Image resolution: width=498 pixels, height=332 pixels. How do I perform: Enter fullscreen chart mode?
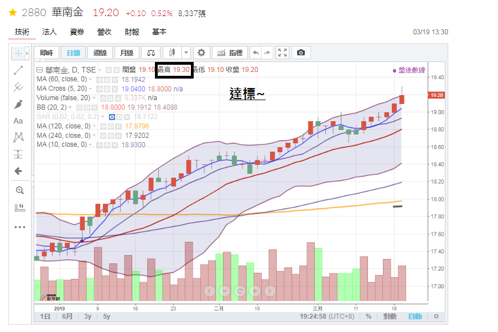[282, 53]
